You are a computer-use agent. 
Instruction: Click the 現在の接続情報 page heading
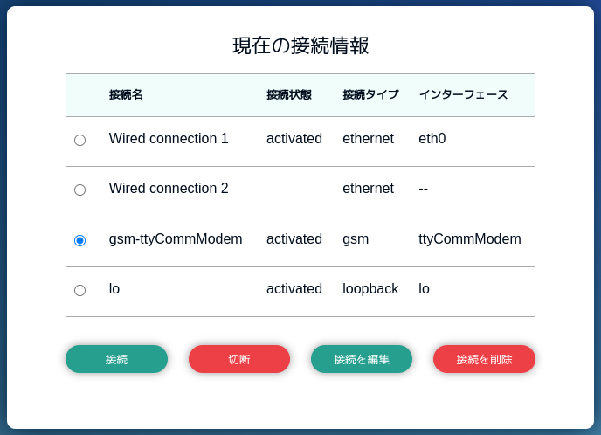300,45
